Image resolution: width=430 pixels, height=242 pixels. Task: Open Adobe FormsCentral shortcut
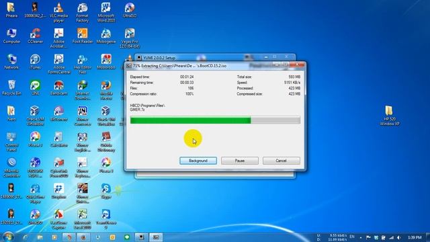59,64
